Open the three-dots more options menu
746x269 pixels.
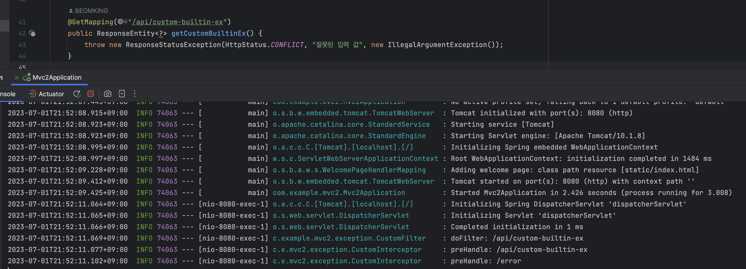click(x=134, y=94)
